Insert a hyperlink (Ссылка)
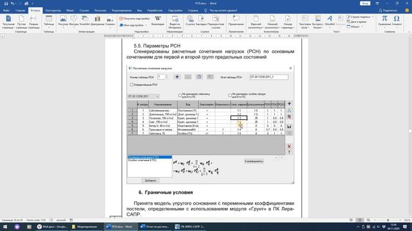 click(190, 21)
